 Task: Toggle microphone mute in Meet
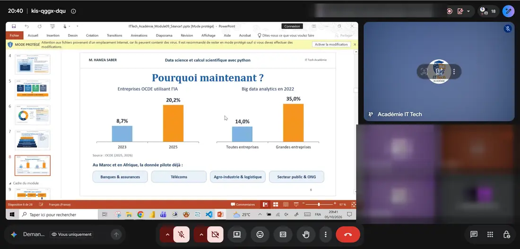181,234
